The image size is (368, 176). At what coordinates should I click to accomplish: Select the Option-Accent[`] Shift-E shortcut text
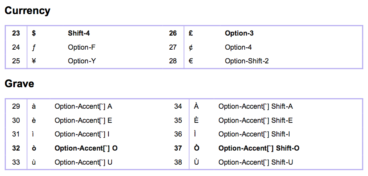tap(255, 120)
